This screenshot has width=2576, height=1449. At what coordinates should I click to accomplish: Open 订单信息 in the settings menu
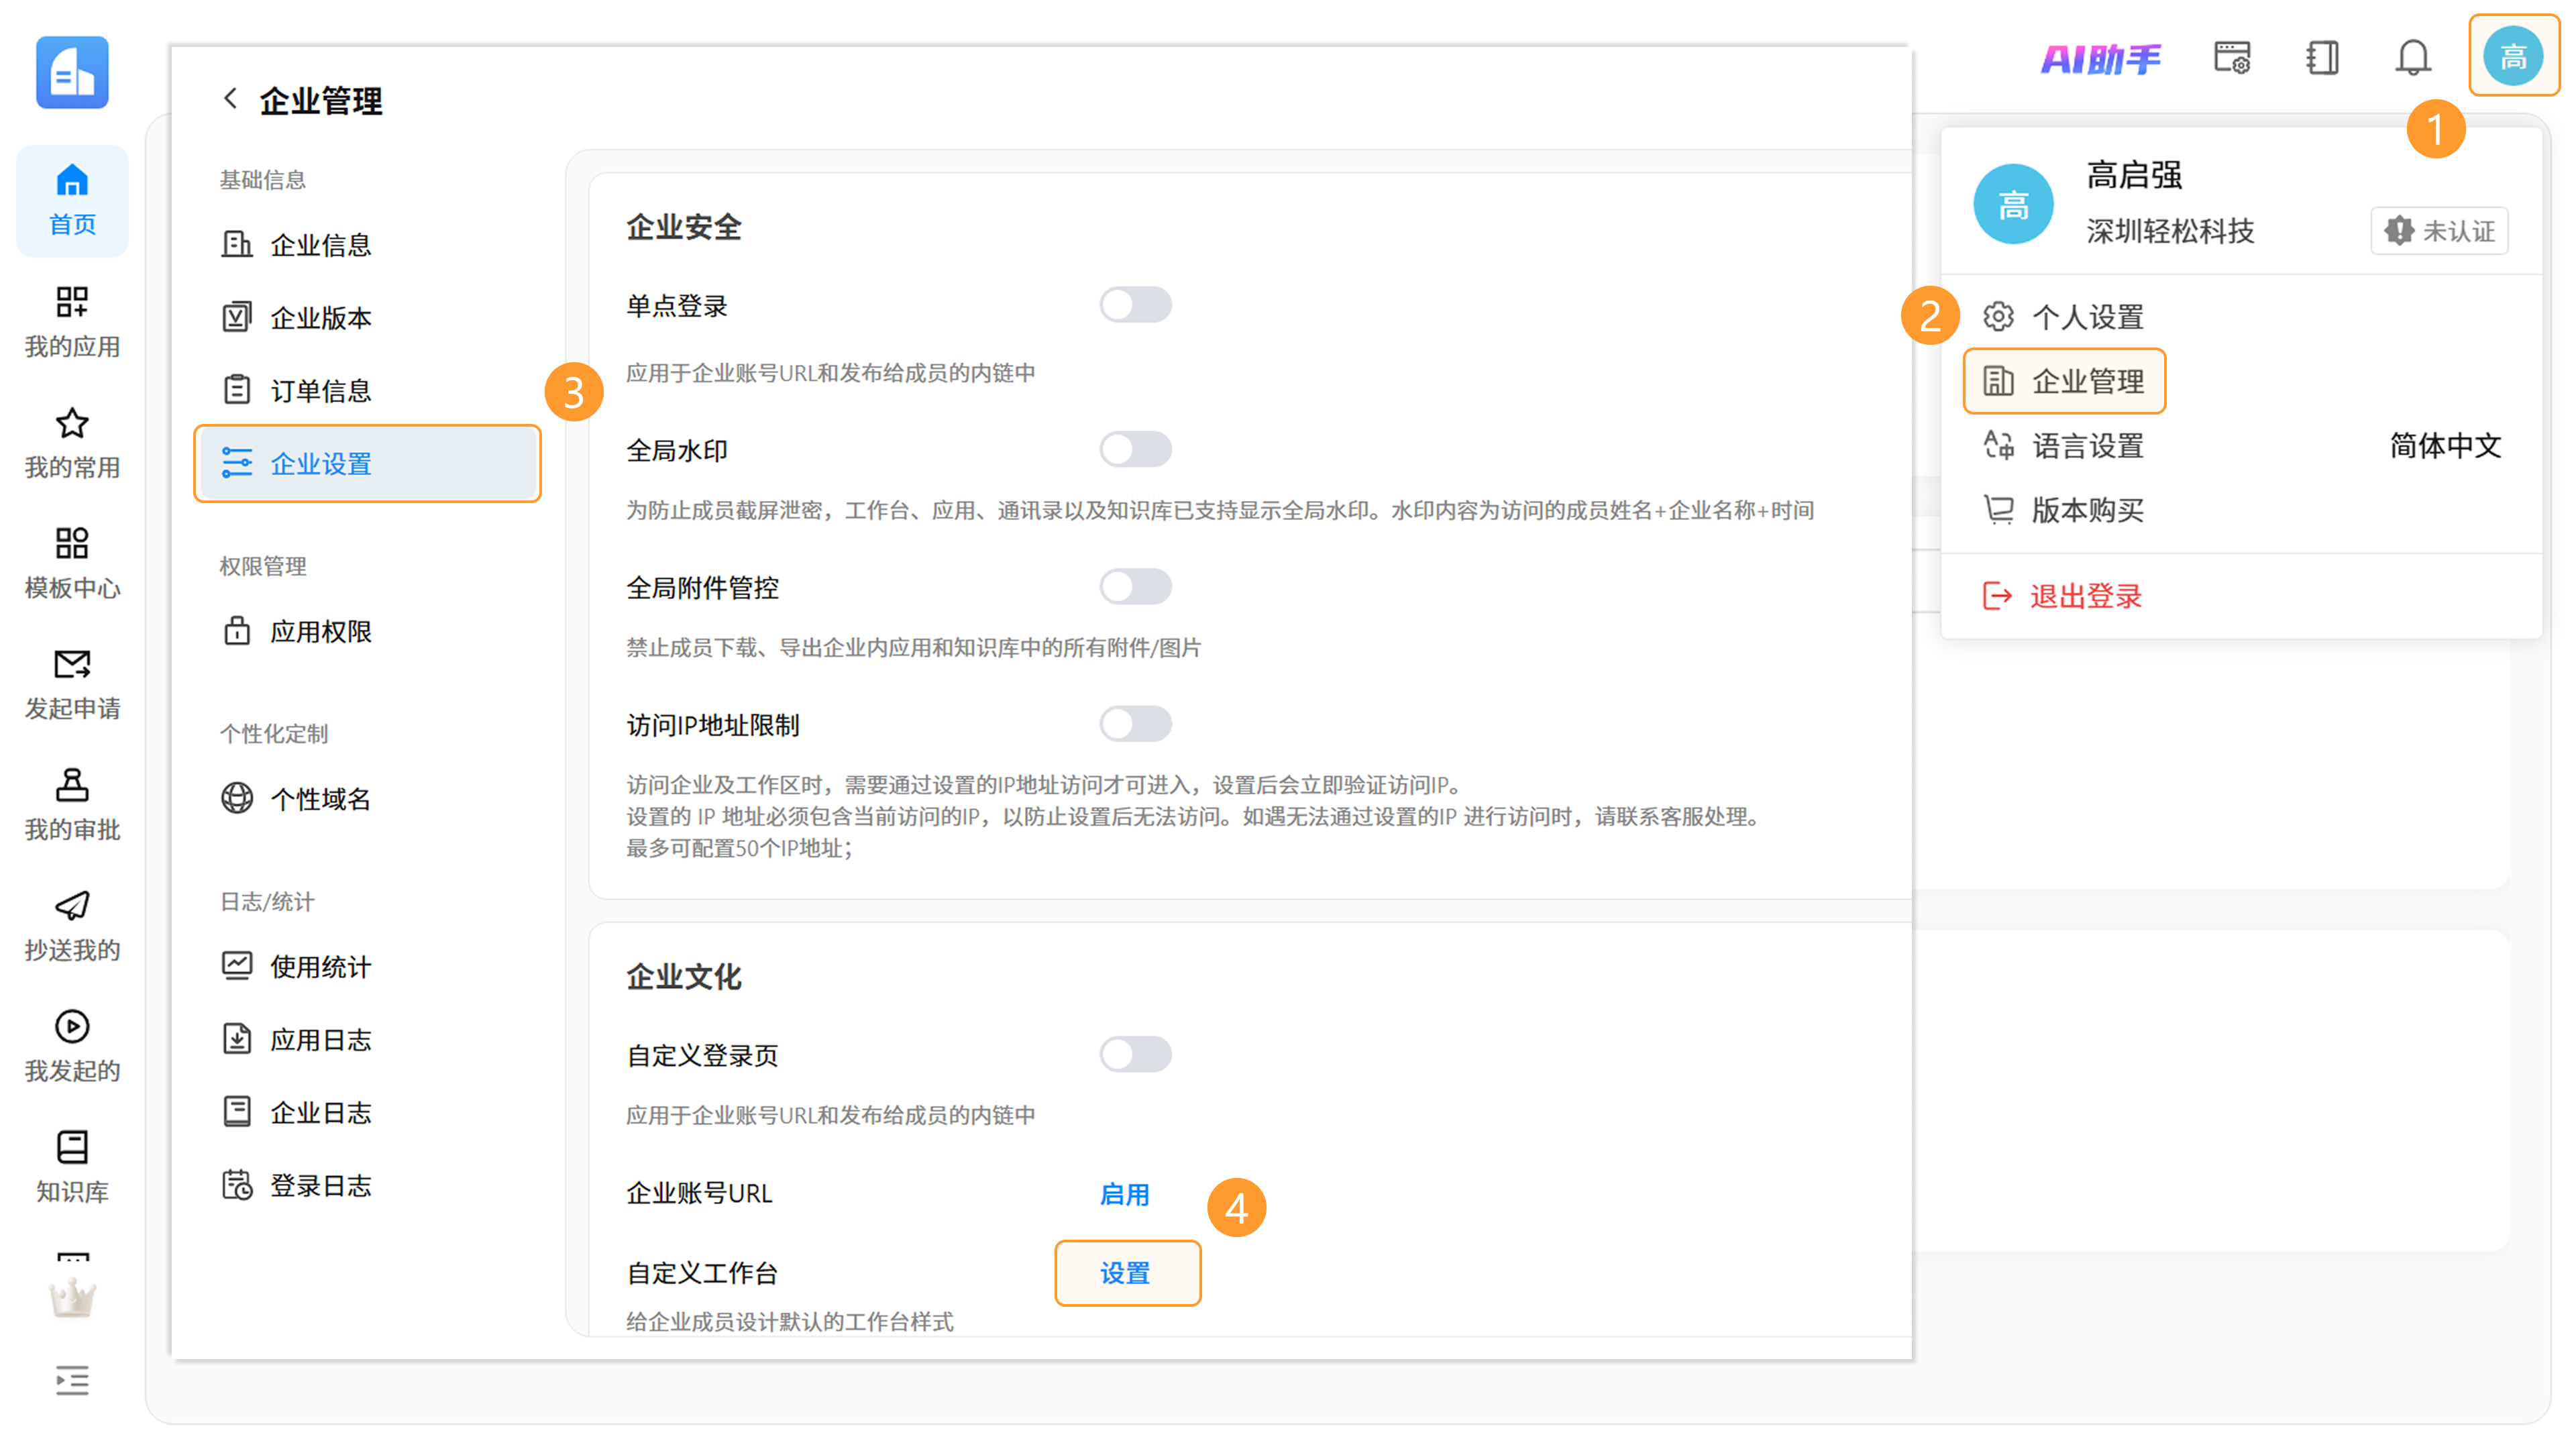pyautogui.click(x=368, y=391)
